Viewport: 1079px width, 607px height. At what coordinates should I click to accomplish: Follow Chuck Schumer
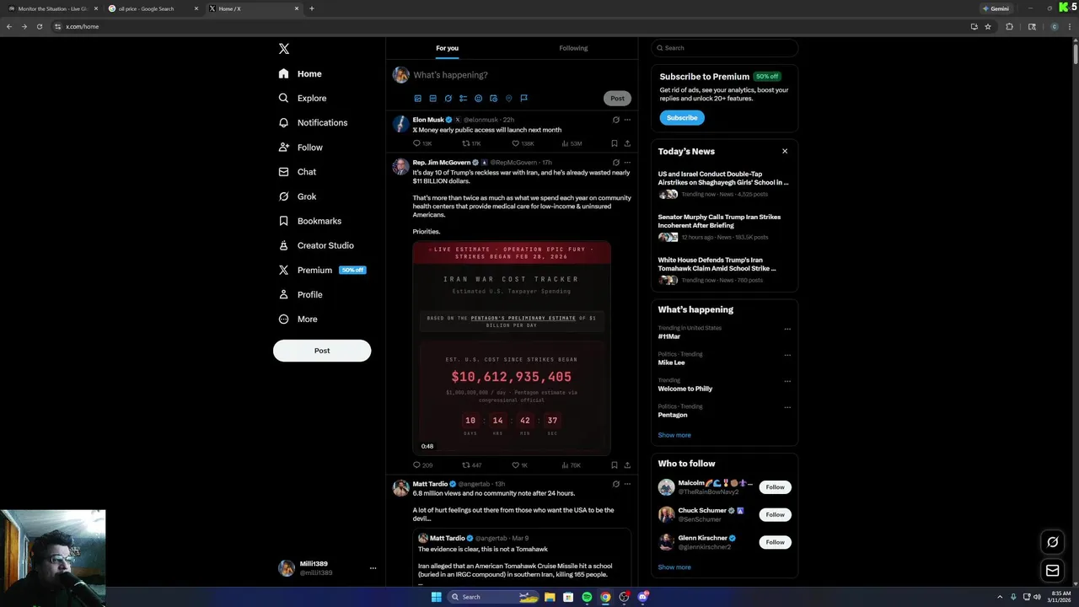tap(775, 514)
